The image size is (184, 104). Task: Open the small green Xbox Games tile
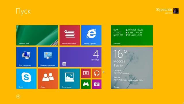pyautogui.click(x=86, y=84)
